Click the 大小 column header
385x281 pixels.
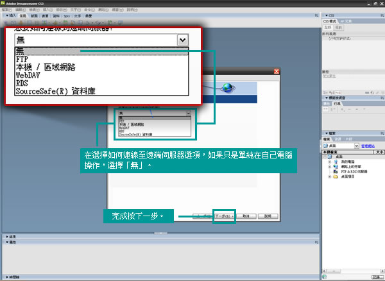point(379,152)
